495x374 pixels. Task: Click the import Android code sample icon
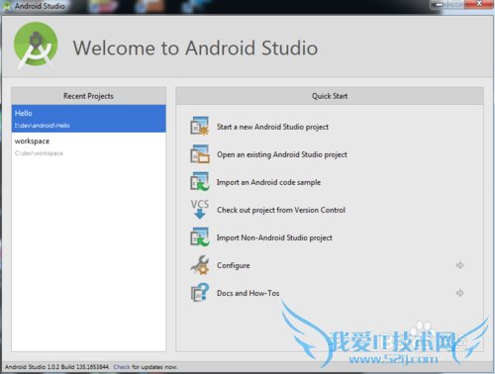pyautogui.click(x=200, y=182)
